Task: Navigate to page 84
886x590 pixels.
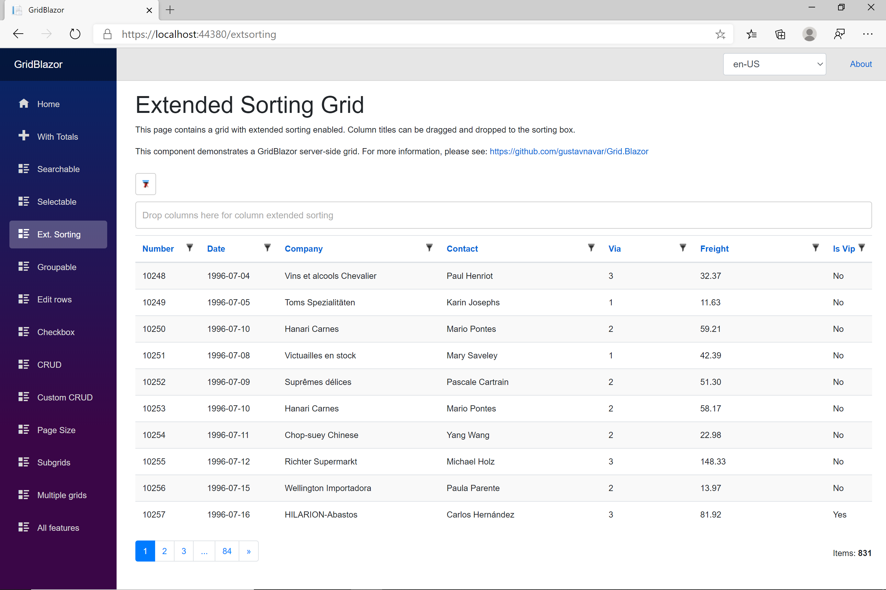Action: click(227, 551)
